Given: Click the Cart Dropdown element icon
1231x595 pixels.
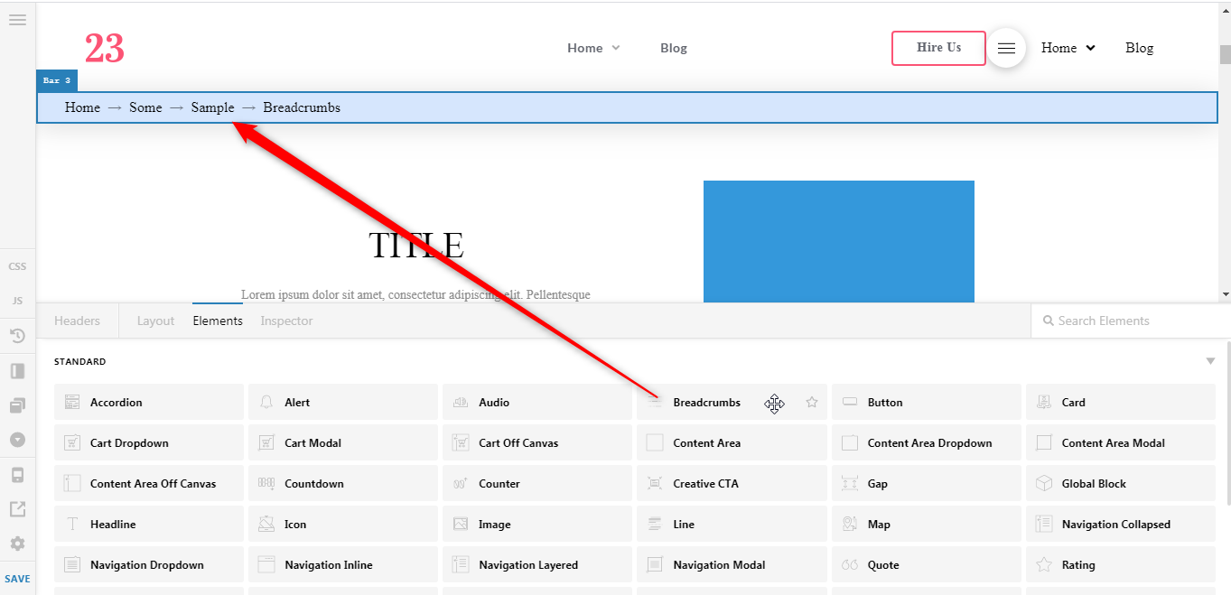Looking at the screenshot, I should coord(72,443).
